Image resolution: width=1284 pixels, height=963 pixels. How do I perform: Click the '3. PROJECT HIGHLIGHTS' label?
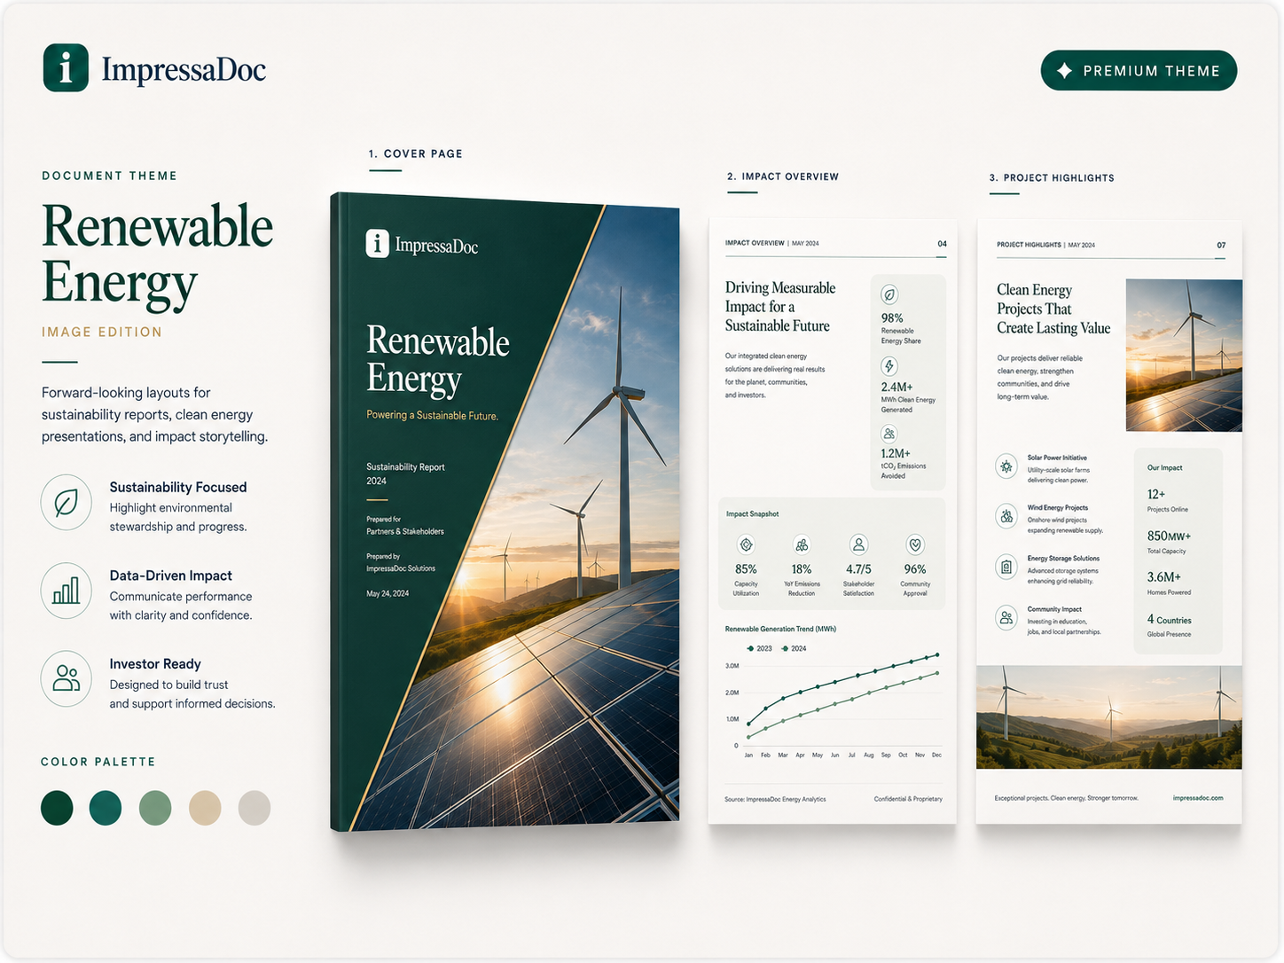tap(1052, 178)
